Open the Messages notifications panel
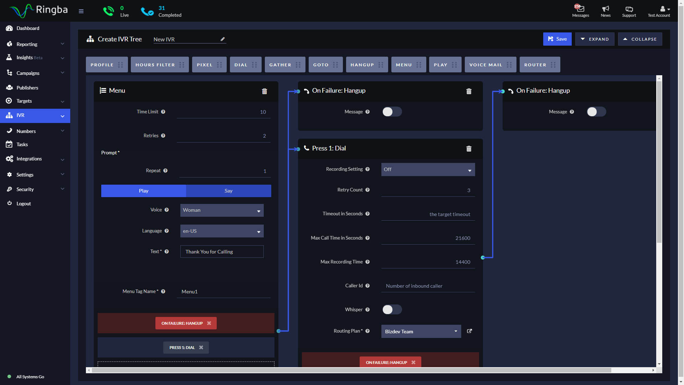Viewport: 684px width, 385px height. coord(580,11)
